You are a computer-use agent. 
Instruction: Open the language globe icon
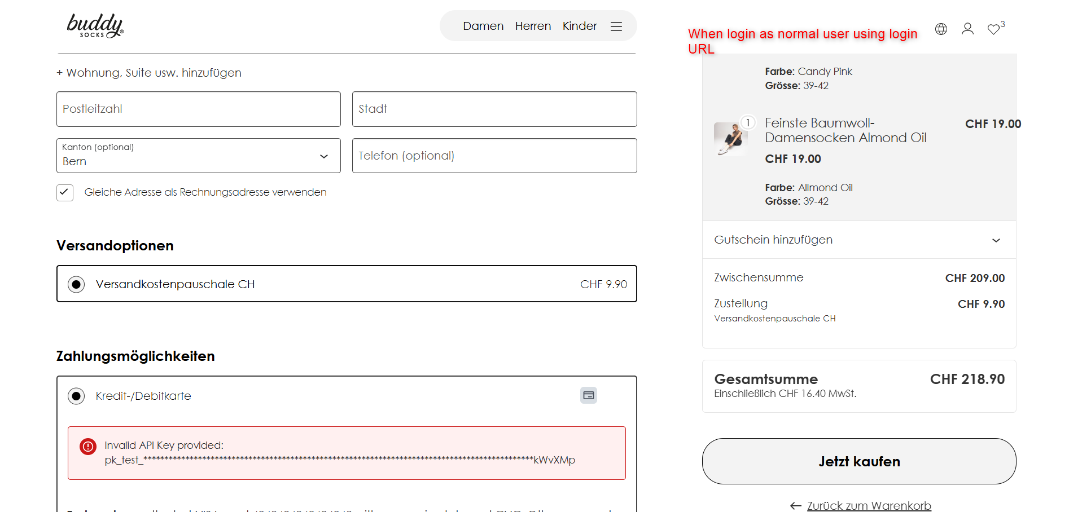pos(941,29)
